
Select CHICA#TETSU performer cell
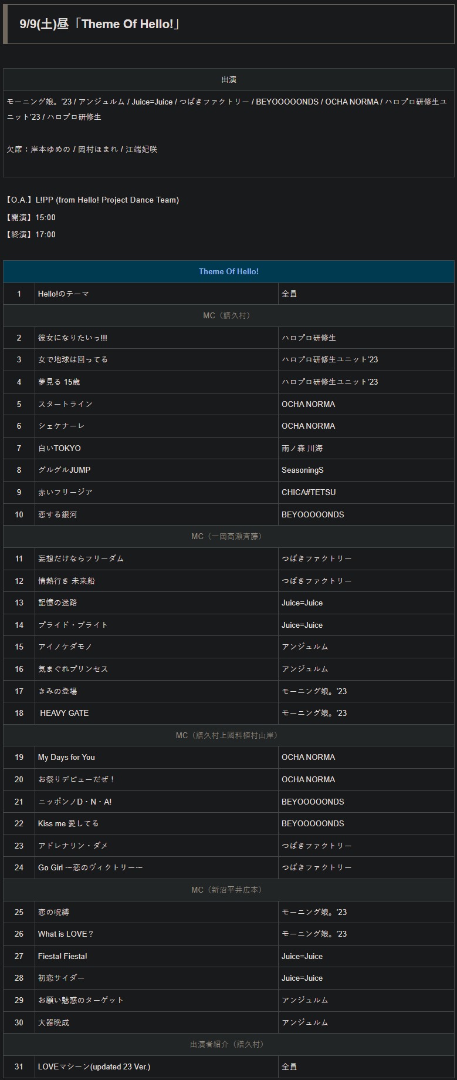coord(366,492)
